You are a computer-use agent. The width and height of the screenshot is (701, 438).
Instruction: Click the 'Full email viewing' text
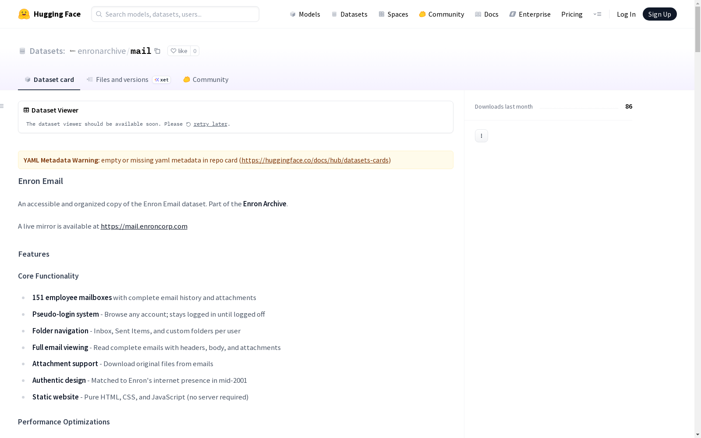[x=60, y=347]
